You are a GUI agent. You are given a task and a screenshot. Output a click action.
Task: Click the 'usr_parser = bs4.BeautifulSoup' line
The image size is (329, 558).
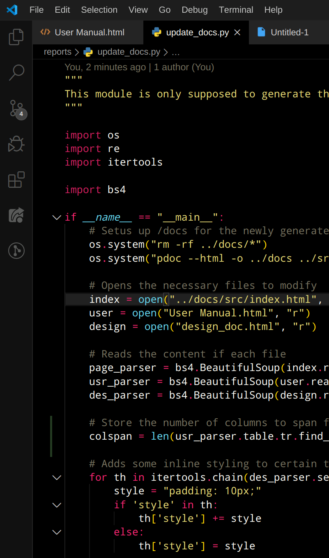(x=209, y=382)
